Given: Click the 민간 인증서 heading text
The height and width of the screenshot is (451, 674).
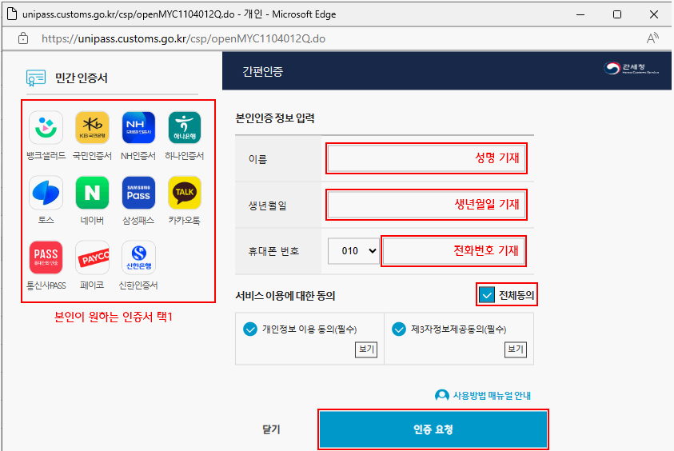Looking at the screenshot, I should tap(82, 78).
